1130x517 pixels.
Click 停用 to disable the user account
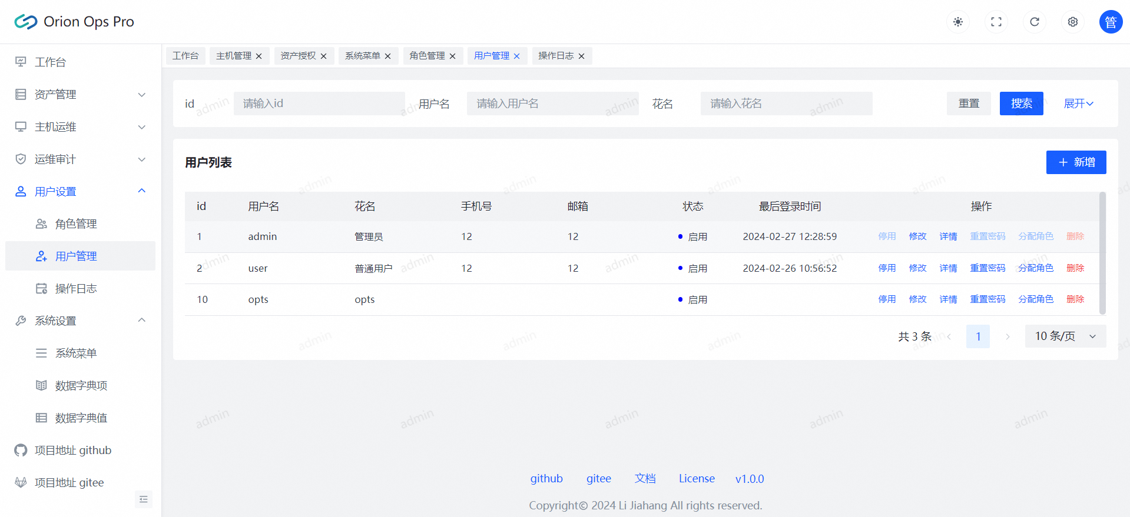pos(887,268)
